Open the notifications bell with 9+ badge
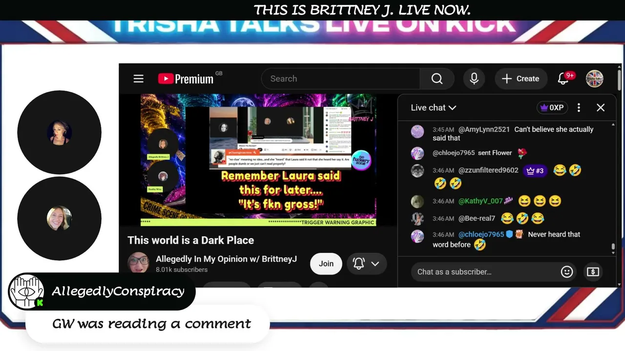Image resolution: width=625 pixels, height=351 pixels. (x=563, y=78)
